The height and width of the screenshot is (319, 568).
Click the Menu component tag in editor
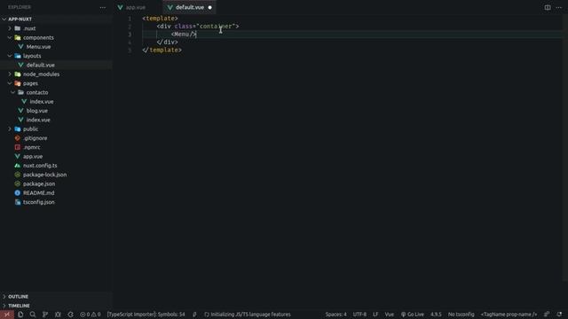tap(184, 35)
